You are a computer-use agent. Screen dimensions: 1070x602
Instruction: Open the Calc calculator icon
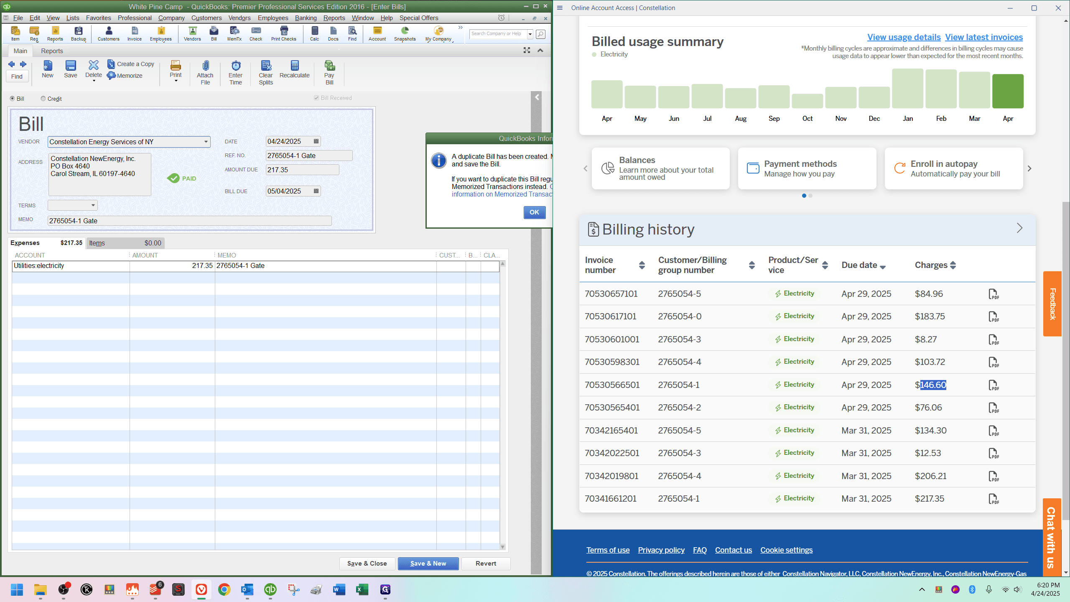click(314, 33)
